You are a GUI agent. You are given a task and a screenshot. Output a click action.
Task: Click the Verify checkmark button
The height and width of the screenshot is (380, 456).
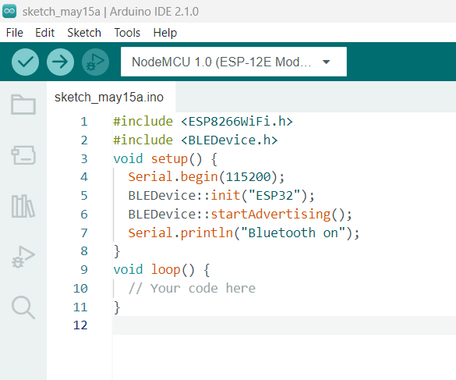[x=25, y=62]
